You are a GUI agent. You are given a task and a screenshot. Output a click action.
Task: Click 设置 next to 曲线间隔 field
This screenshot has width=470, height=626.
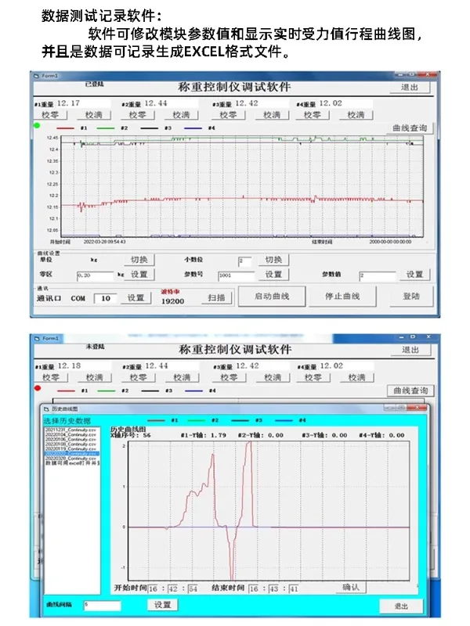163,605
